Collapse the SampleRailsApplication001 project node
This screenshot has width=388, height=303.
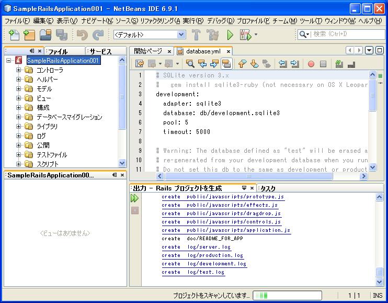tap(9, 60)
